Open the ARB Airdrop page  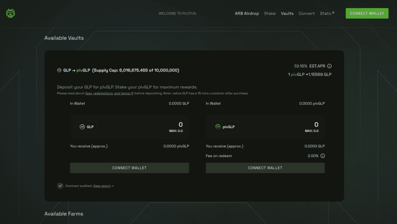(x=247, y=14)
